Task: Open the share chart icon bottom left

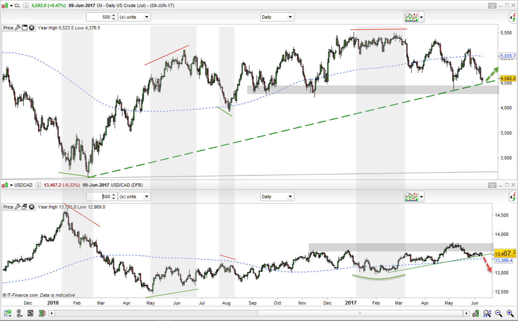Action: [x=8, y=313]
